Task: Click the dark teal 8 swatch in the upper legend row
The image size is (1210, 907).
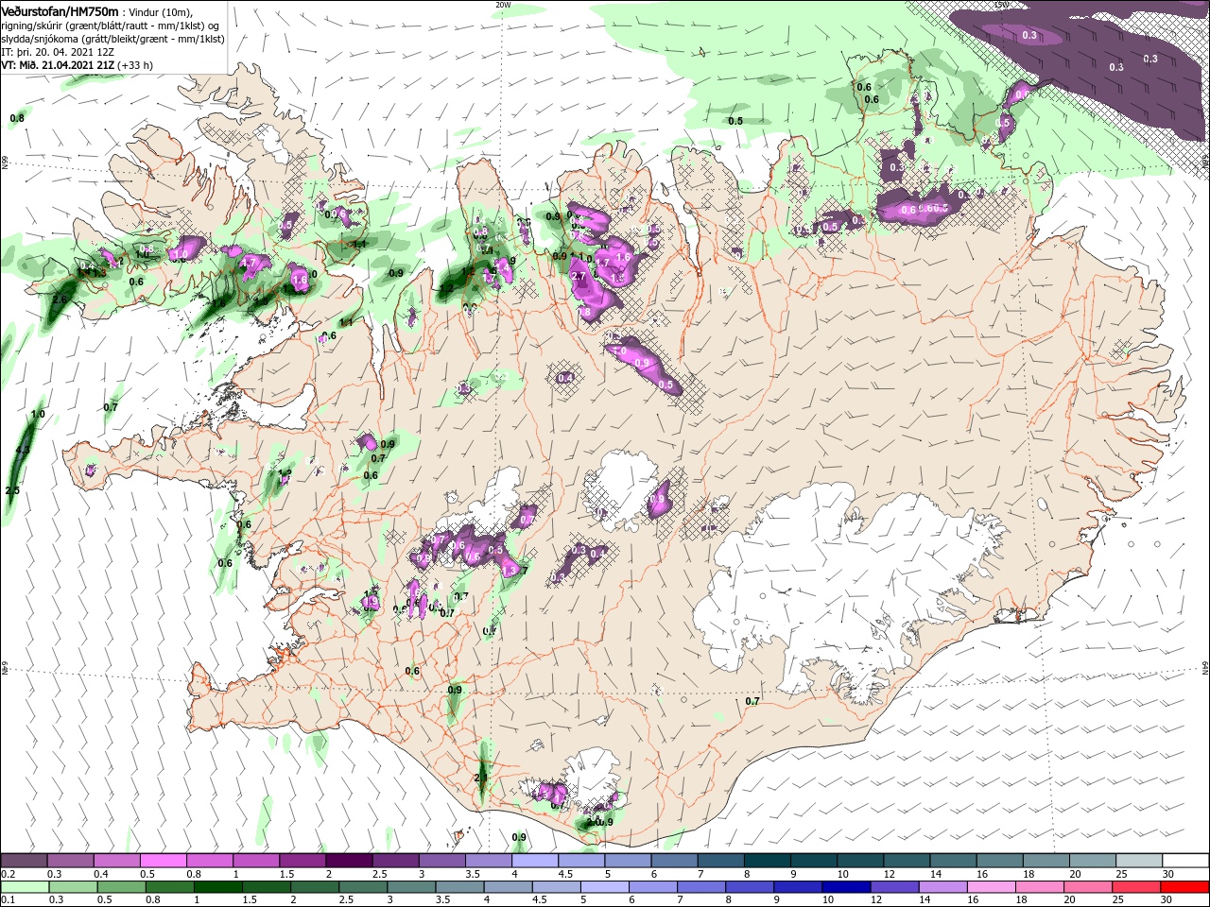Action: tap(766, 861)
